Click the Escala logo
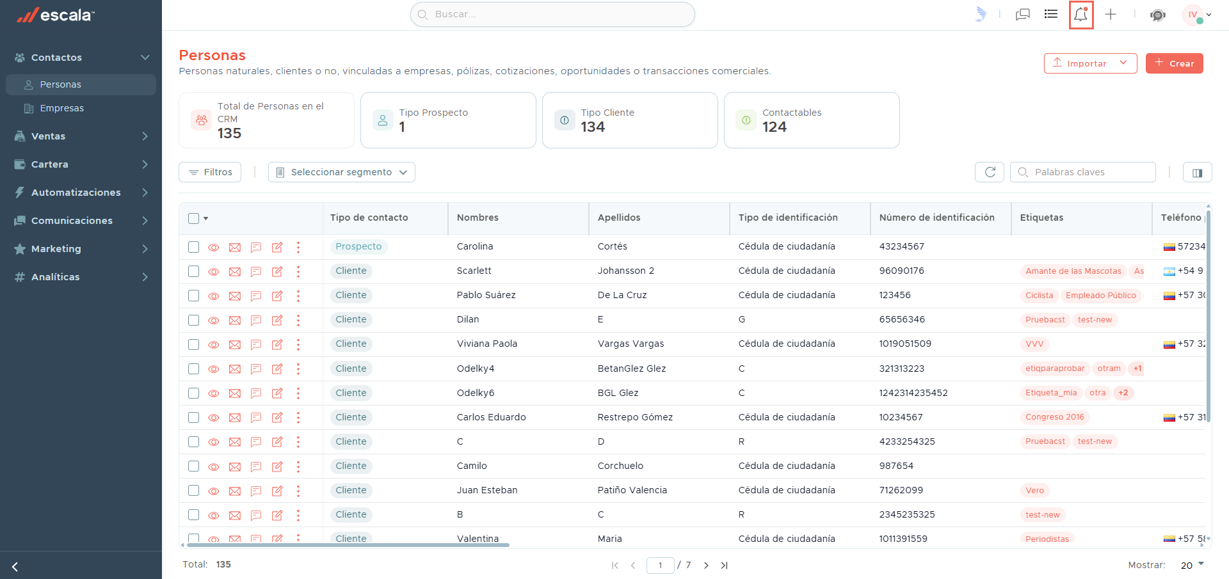The image size is (1229, 579). (x=56, y=15)
